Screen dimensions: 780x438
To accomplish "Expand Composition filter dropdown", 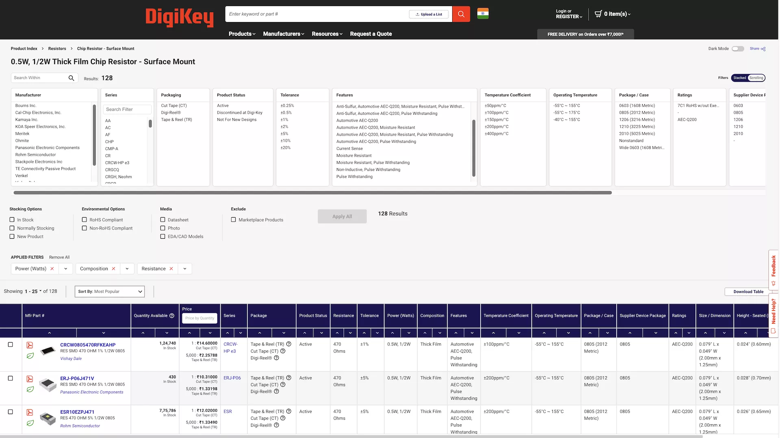I will (x=127, y=269).
